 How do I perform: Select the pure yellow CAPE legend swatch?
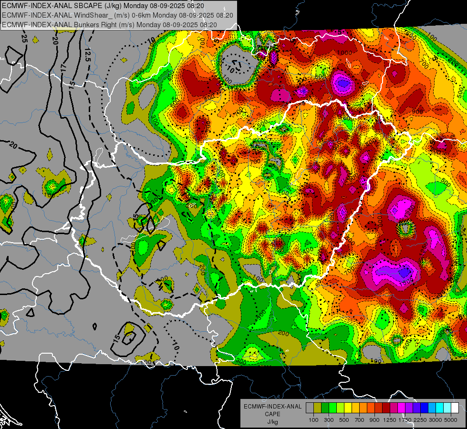pyautogui.click(x=348, y=408)
